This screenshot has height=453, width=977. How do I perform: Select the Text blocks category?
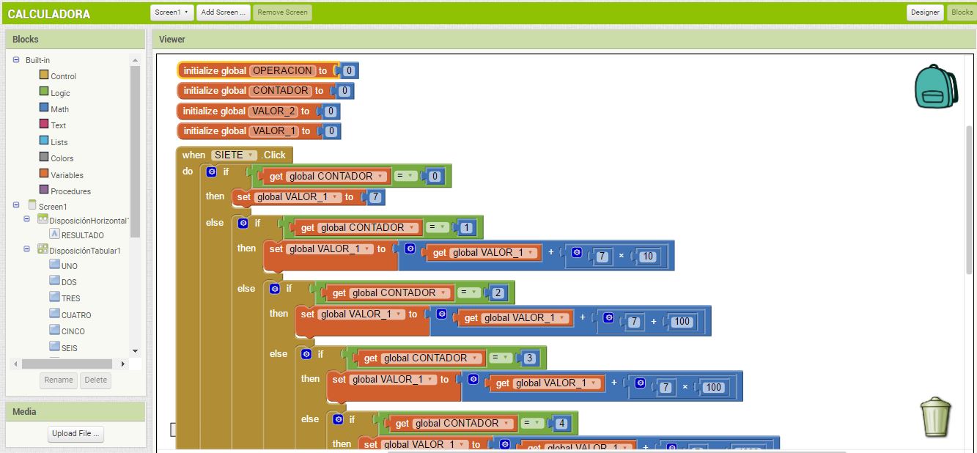coord(58,125)
